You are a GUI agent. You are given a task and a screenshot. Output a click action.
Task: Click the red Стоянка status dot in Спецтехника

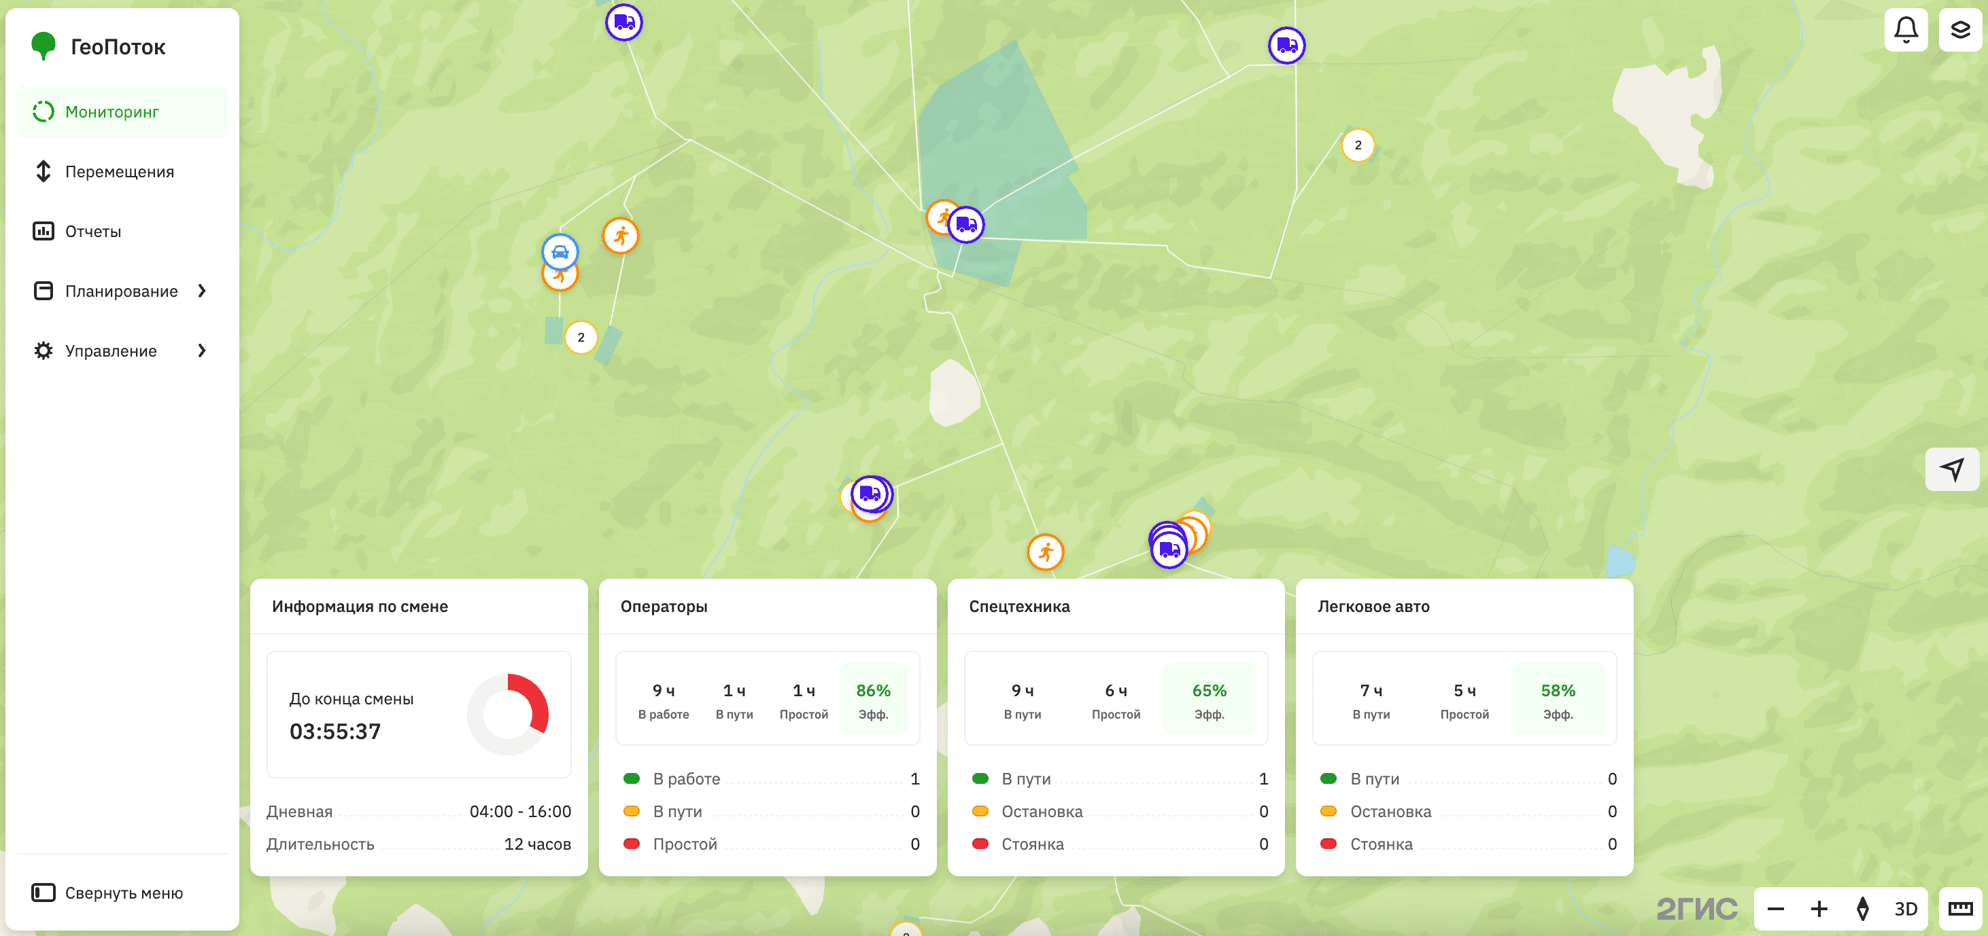click(981, 844)
